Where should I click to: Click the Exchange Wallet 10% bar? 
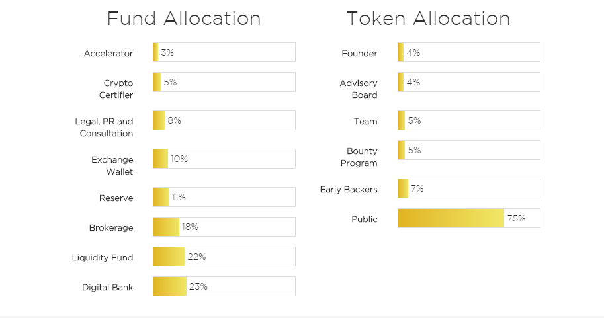(224, 159)
